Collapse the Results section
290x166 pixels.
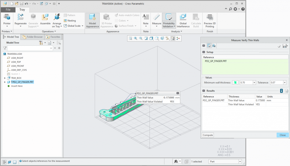pyautogui.click(x=204, y=91)
